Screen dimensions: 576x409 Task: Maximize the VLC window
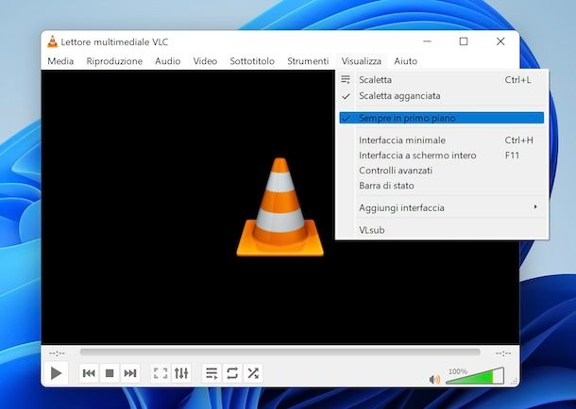pos(464,41)
